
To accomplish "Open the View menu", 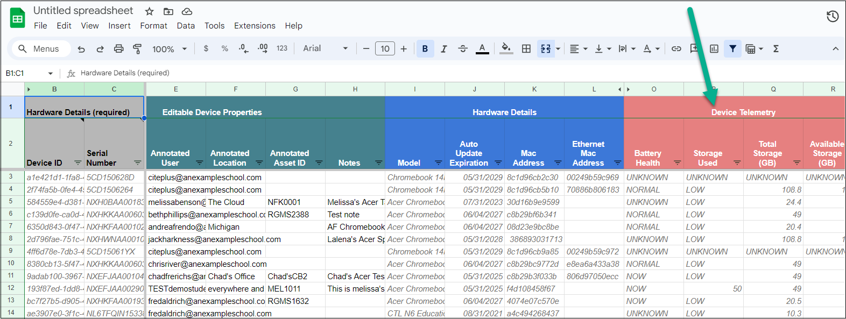I will 90,25.
